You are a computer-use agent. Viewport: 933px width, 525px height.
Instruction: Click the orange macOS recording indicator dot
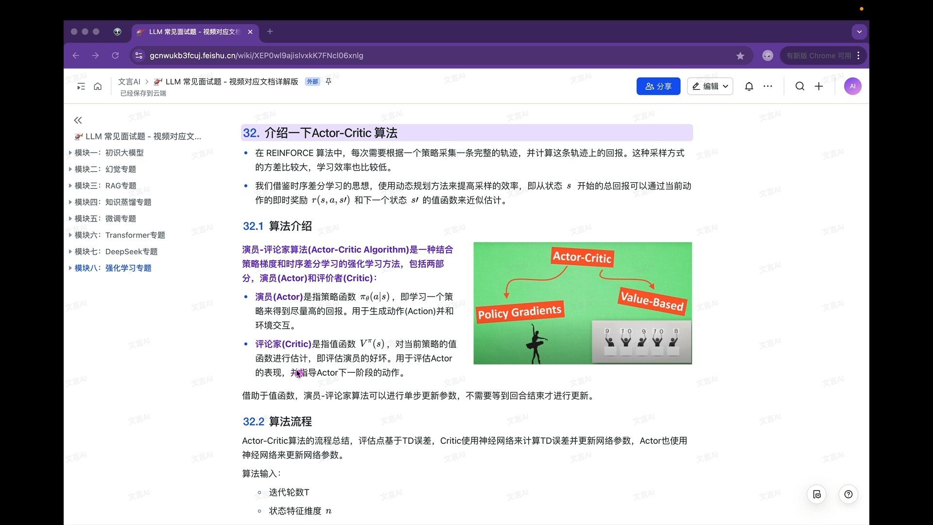coord(862,9)
